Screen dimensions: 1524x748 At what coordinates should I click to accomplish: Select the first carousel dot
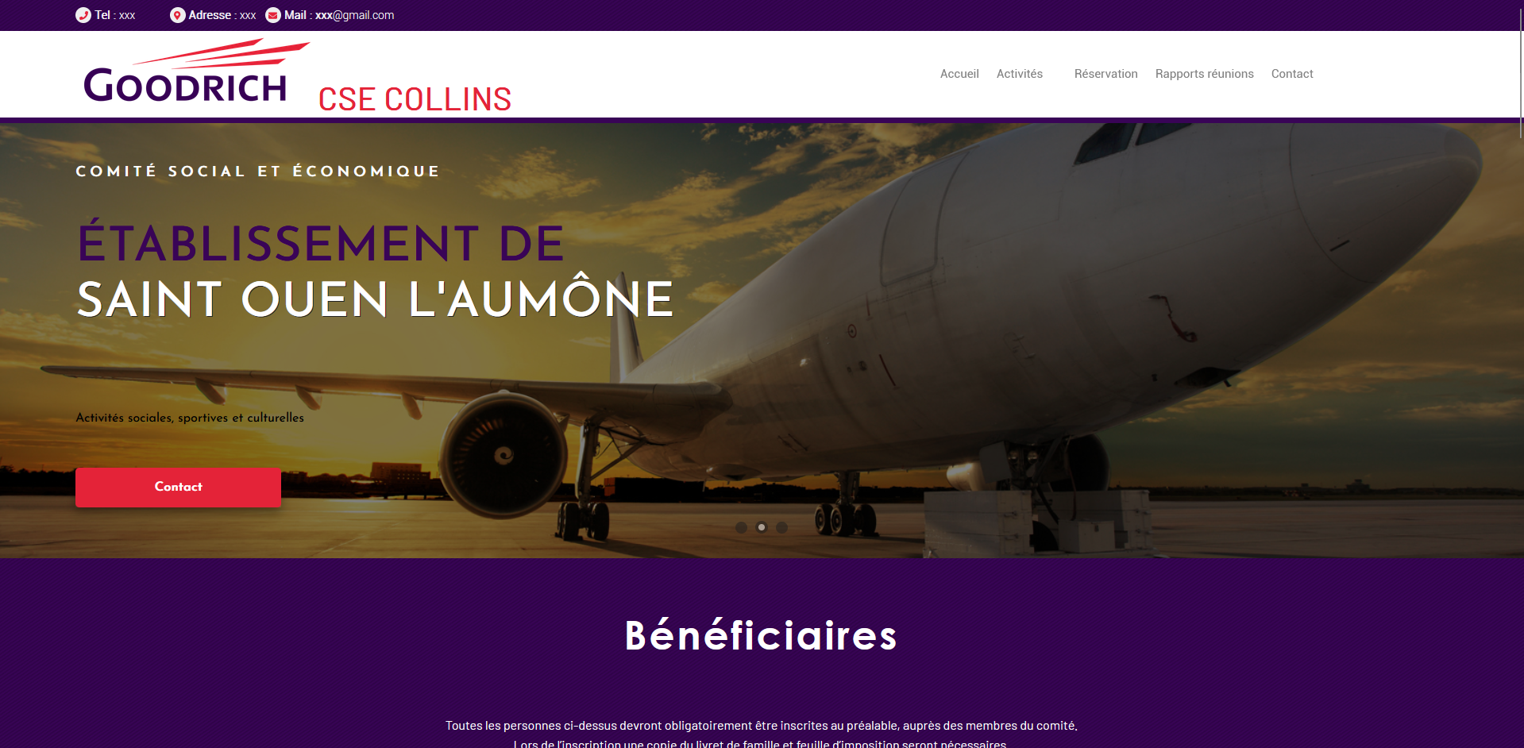pos(741,527)
